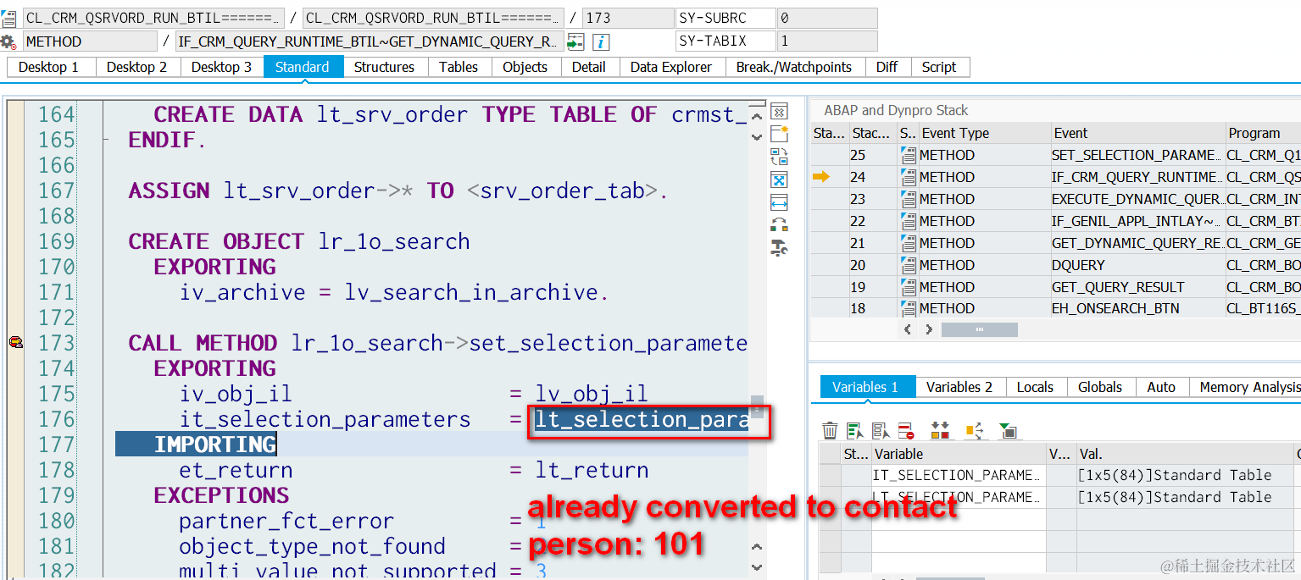
Task: Click the blue information icon in the header
Action: 600,41
